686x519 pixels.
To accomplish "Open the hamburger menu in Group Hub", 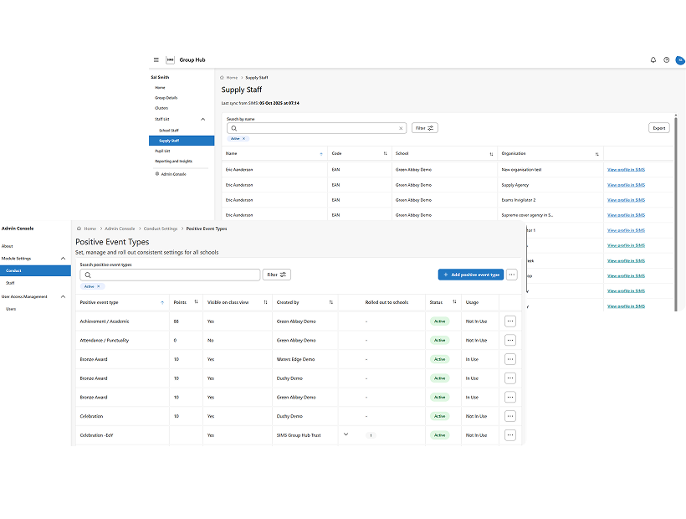I will [x=156, y=60].
